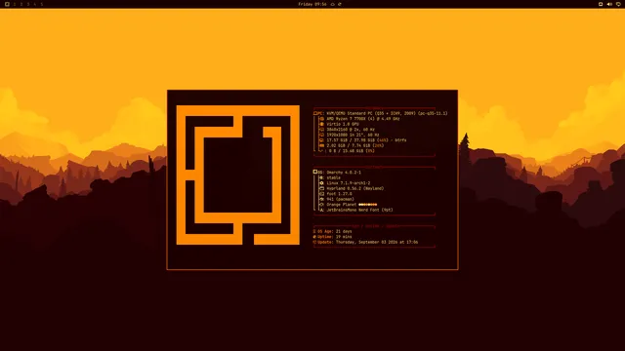Click the Friday 09:56 clock
625x351 pixels.
[x=312, y=4]
